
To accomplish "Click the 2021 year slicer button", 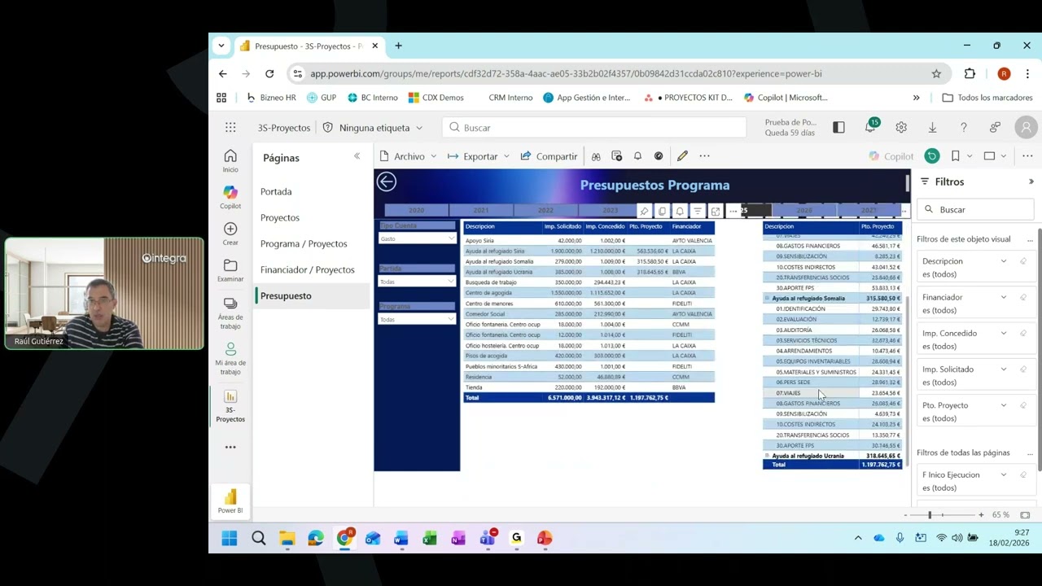I will click(x=481, y=211).
